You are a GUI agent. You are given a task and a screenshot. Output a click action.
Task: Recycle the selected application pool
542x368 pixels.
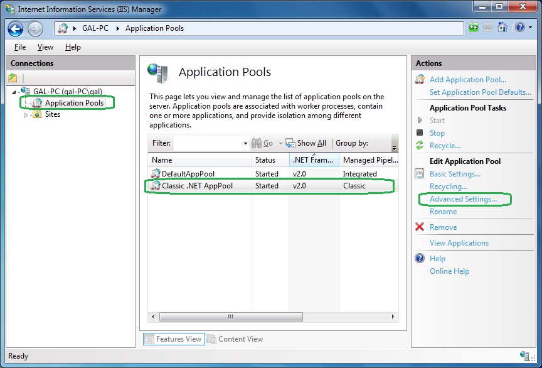[445, 146]
